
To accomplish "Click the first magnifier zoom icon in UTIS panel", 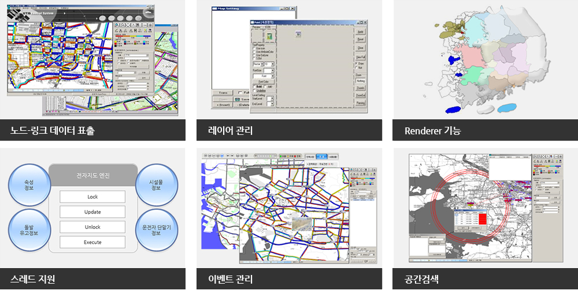I will click(x=117, y=25).
